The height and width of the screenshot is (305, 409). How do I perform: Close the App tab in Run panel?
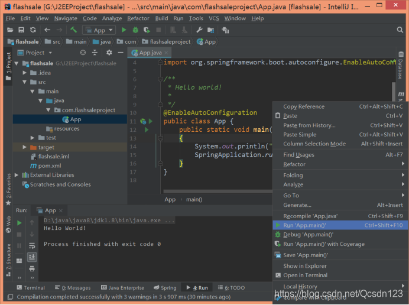coord(61,211)
